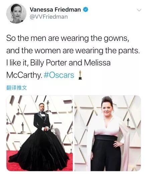Open the @VVFriedman handle link
Screen dimensions: 147x174
[x=49, y=17]
